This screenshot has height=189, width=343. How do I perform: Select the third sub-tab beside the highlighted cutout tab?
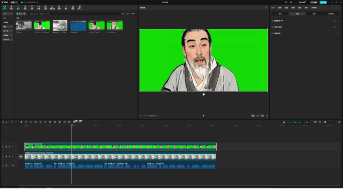pyautogui.click(x=314, y=13)
